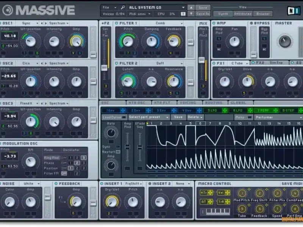Toggle Feedback section power button
This screenshot has height=227, width=303.
(56, 183)
